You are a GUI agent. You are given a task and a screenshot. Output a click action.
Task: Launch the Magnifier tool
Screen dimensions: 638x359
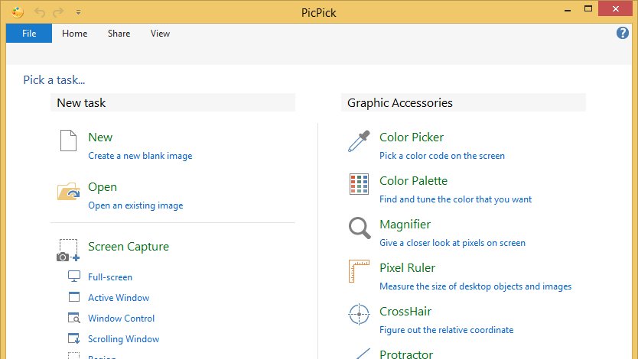click(405, 225)
